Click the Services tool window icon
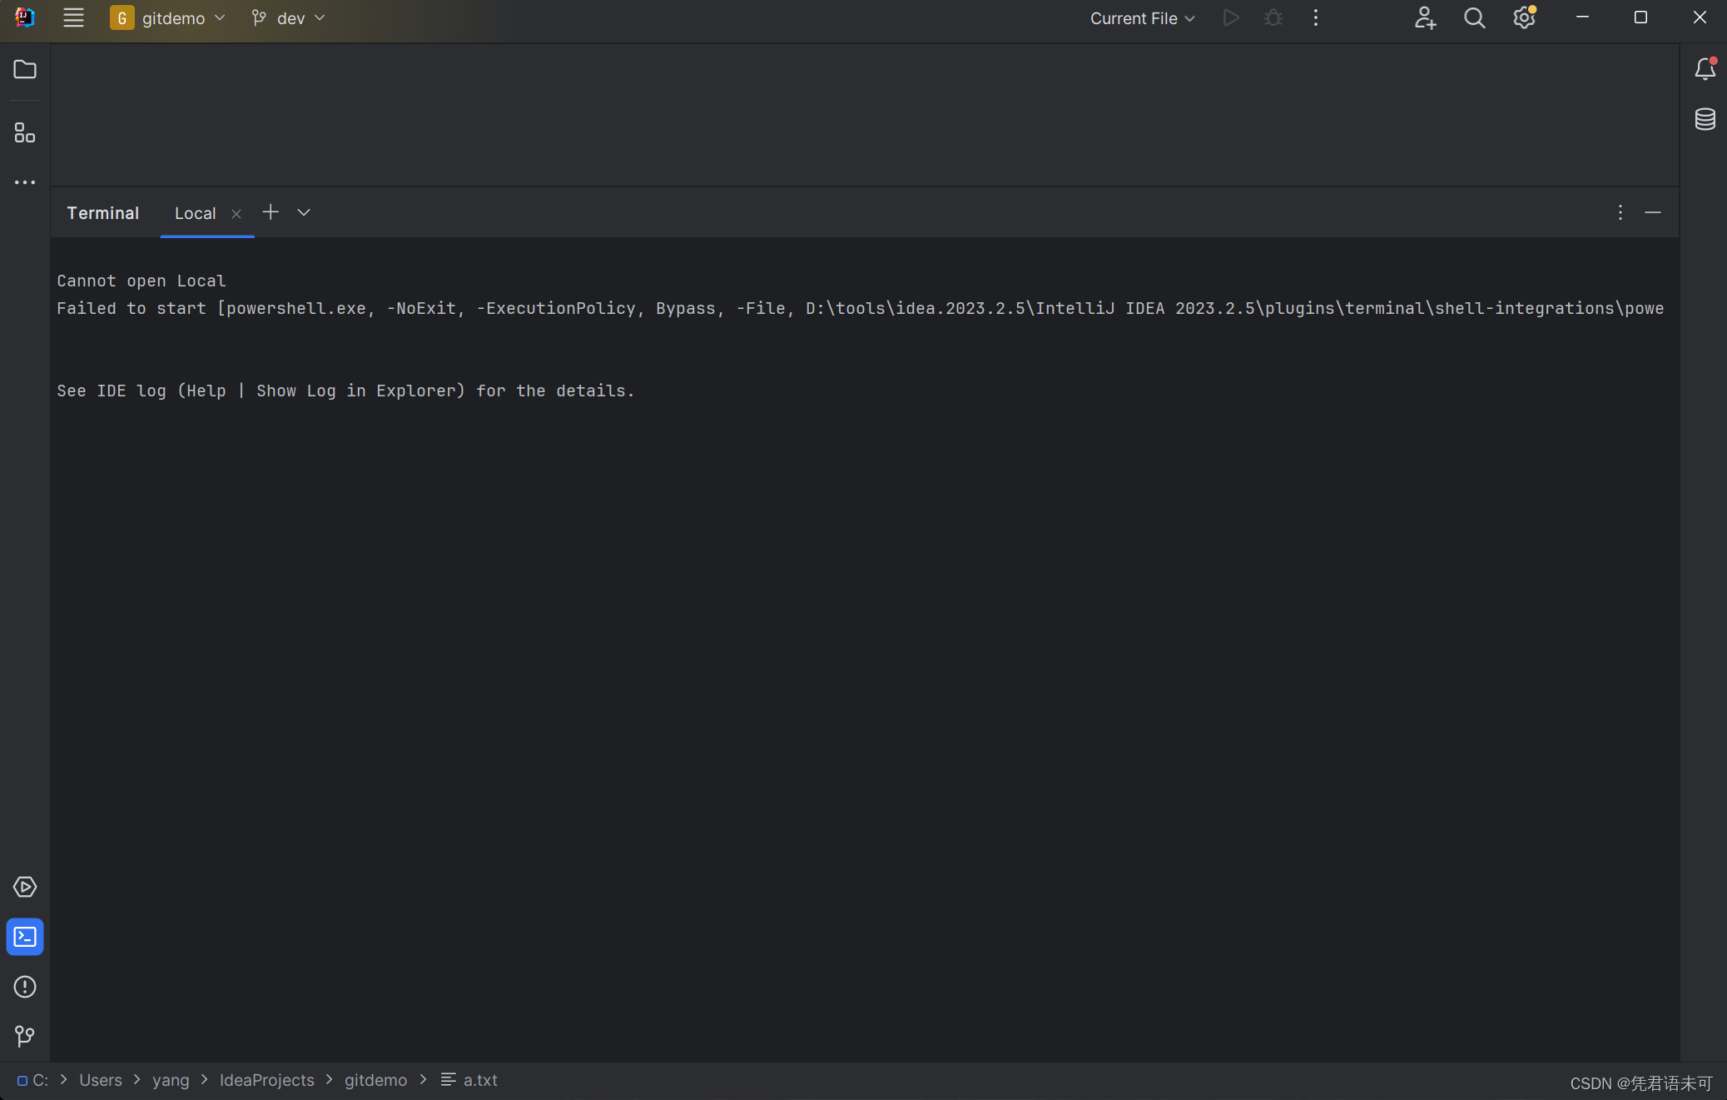The image size is (1727, 1100). 25,887
